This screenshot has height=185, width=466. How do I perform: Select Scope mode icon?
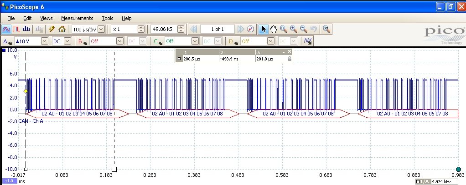tap(6, 29)
